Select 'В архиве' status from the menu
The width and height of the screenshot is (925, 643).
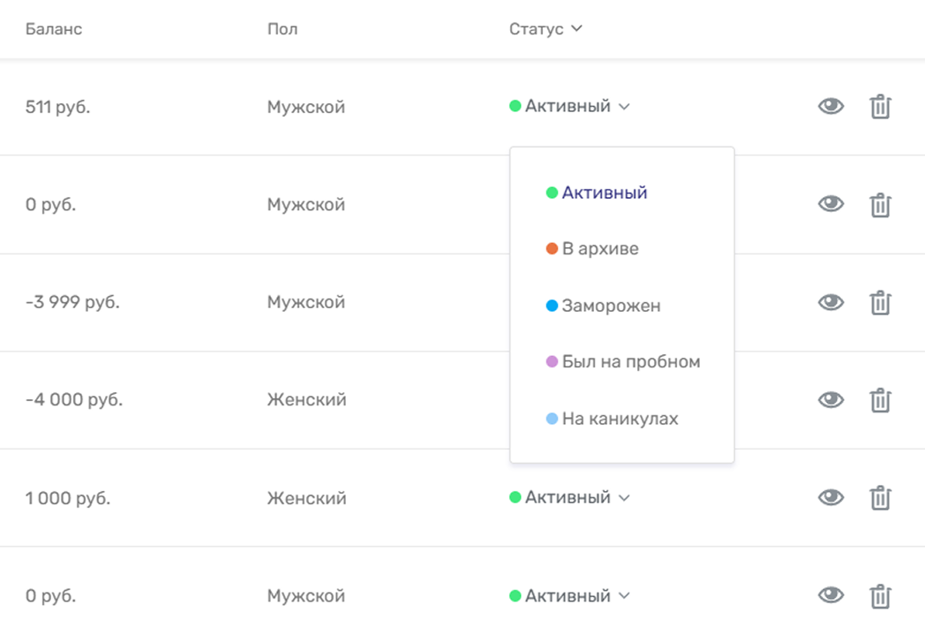(x=599, y=249)
